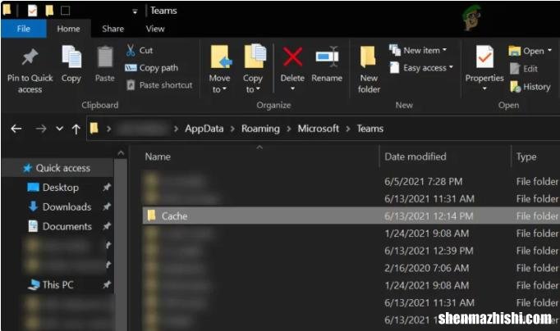Viewport: 560px width, 331px height.
Task: Expand the Easy access dropdown
Action: (451, 66)
